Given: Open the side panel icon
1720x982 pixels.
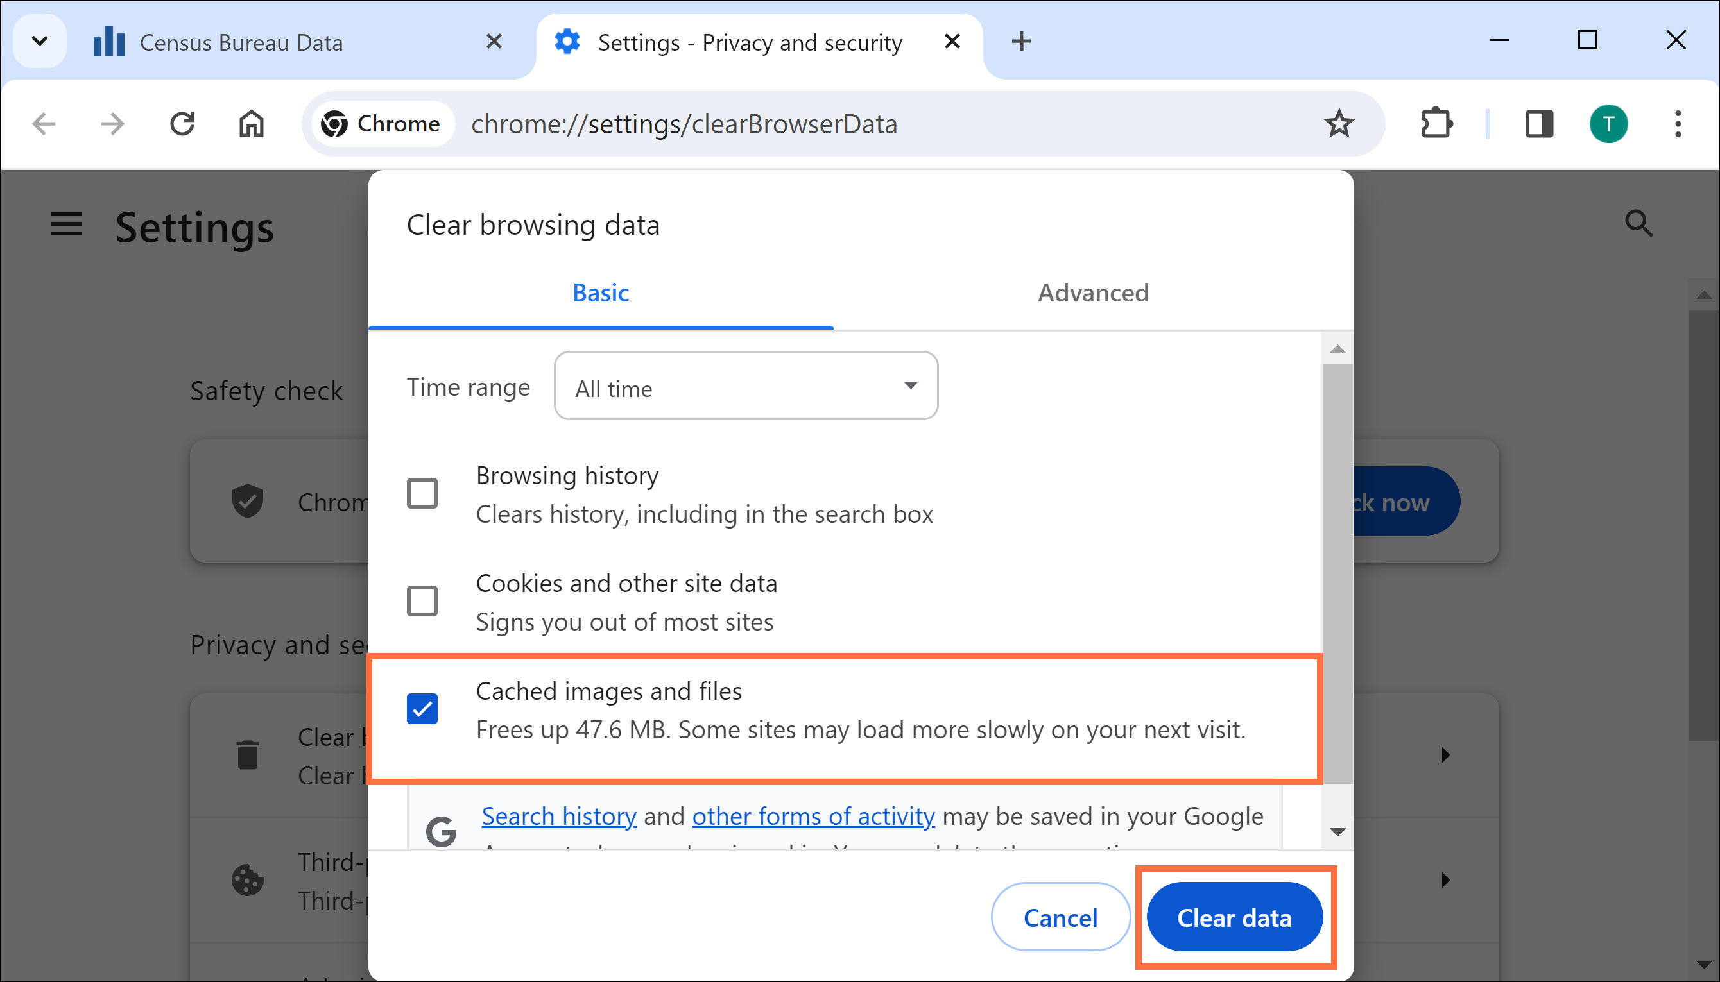Looking at the screenshot, I should [1538, 123].
